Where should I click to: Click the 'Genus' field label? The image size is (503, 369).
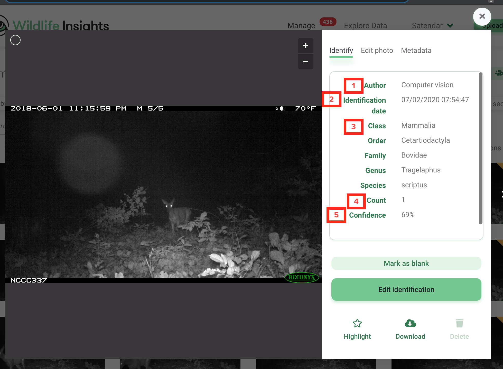point(376,171)
